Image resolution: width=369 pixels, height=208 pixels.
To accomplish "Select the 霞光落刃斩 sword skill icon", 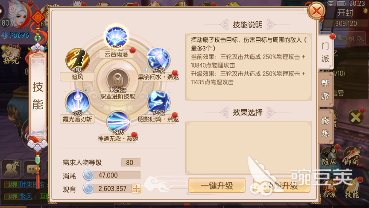I will [x=77, y=102].
